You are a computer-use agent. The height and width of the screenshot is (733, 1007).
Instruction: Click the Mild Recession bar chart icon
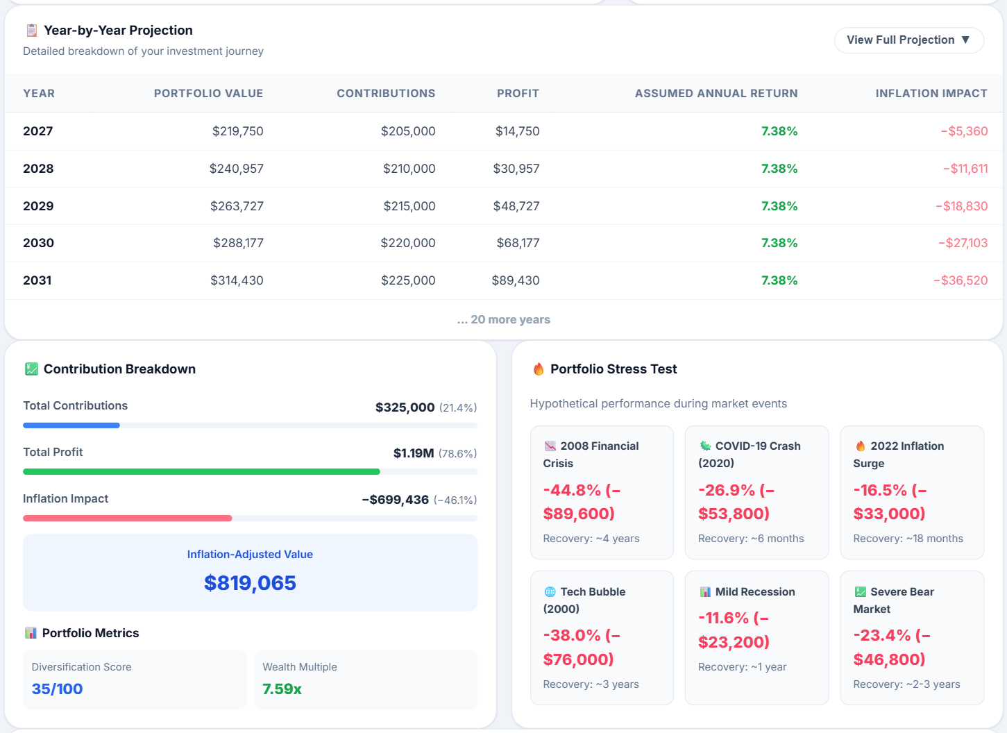705,592
